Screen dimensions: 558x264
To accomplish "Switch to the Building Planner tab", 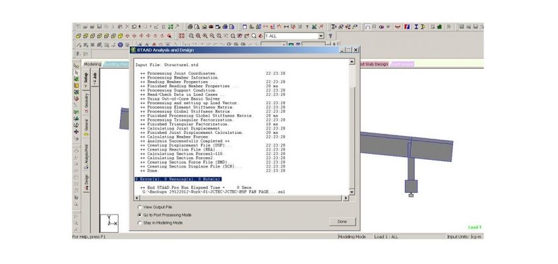I will tap(115, 64).
